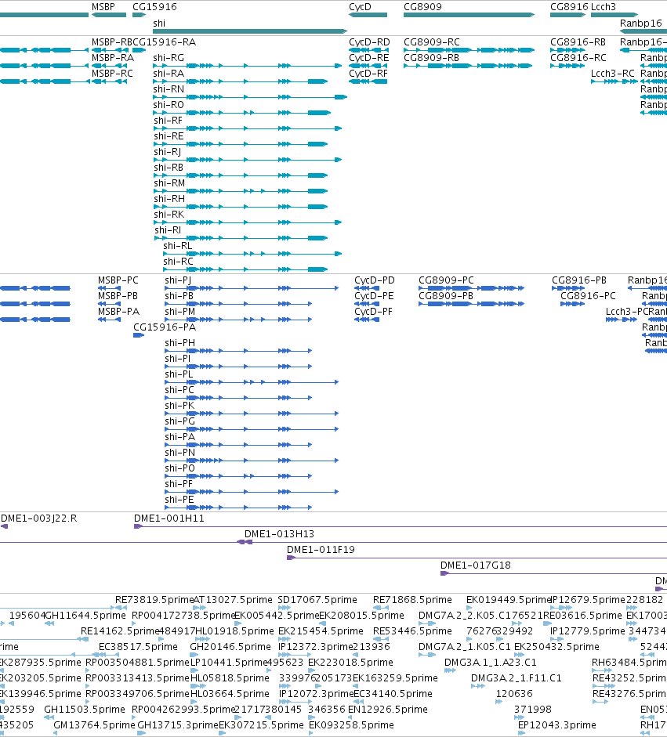Screen dimensions: 667x737
Task: Click the CG8916-RB transcript label
Action: pos(578,42)
